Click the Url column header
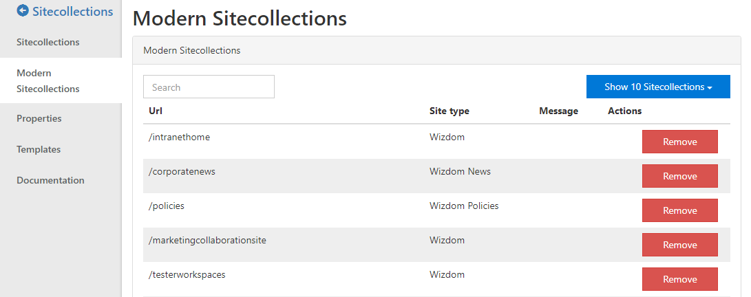Viewport: 751px width, 297px height. coord(155,111)
